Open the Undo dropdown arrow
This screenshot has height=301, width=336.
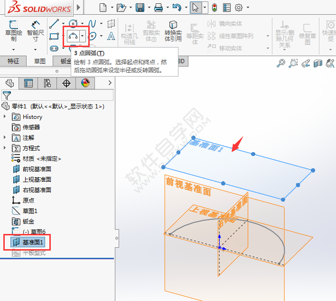click(x=186, y=8)
